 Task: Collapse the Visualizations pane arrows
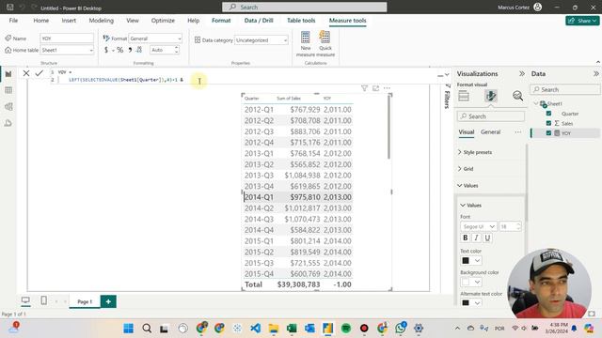[522, 73]
